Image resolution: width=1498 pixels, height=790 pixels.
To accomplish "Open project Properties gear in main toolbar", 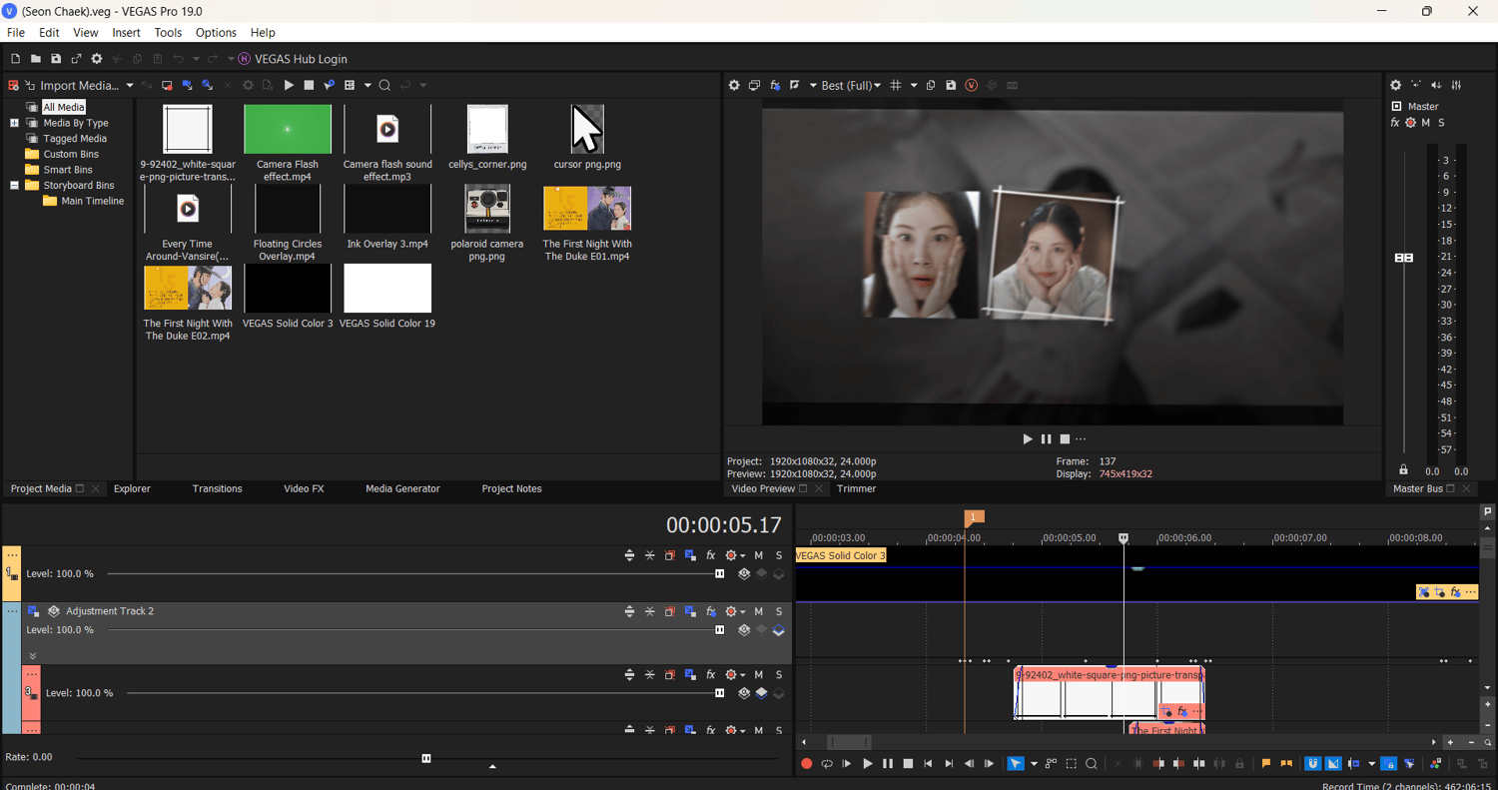I will pyautogui.click(x=97, y=59).
